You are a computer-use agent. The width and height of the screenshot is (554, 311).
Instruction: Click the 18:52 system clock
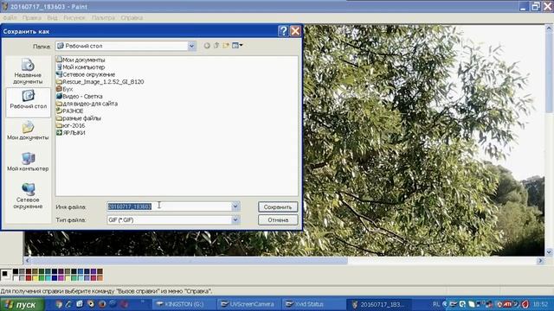tap(540, 304)
